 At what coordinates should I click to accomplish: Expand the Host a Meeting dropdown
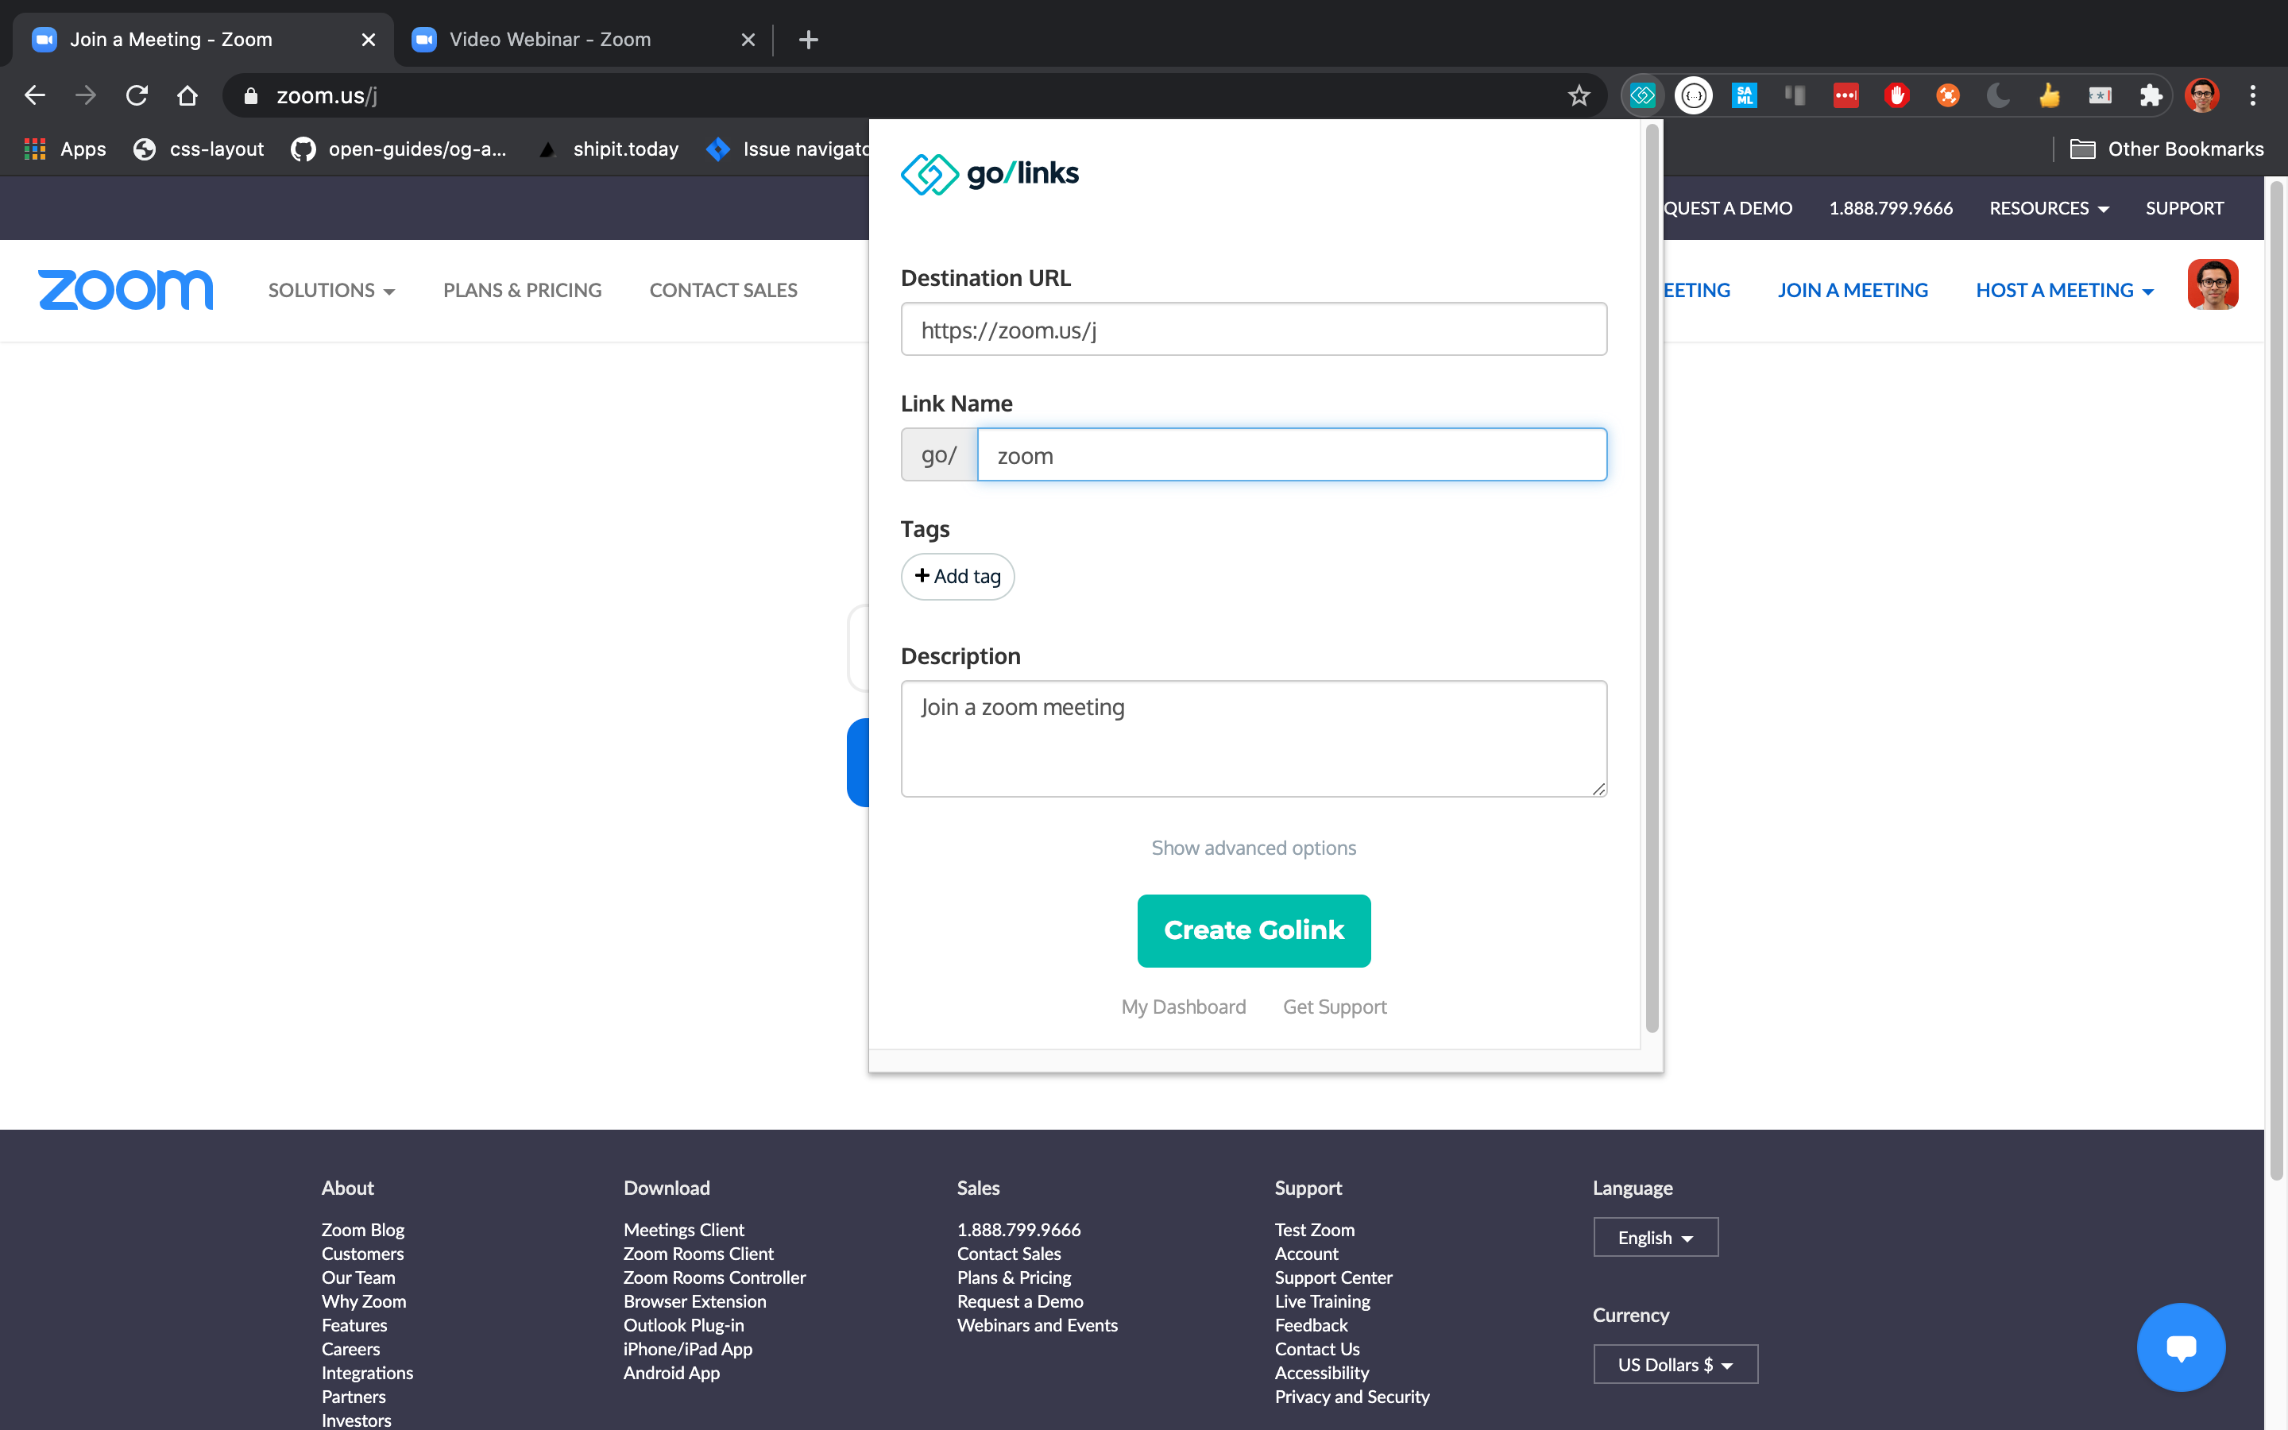point(2064,290)
